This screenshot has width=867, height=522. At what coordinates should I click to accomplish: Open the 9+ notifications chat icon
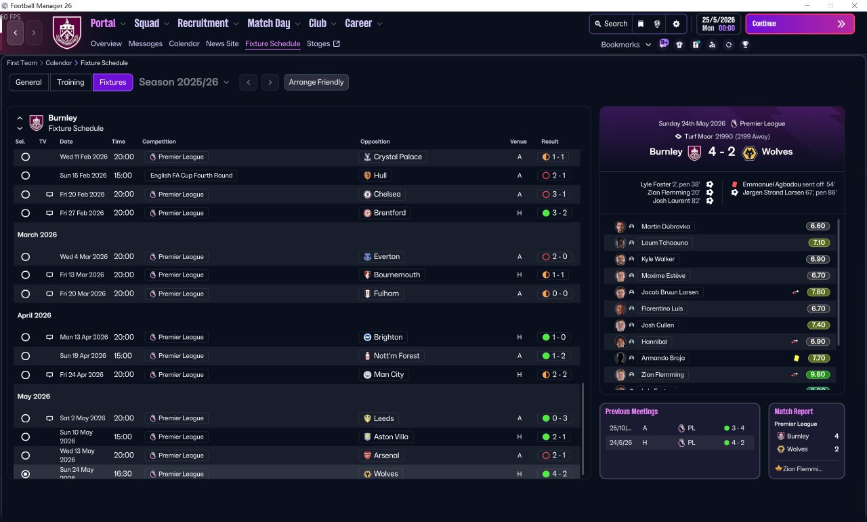pyautogui.click(x=664, y=44)
